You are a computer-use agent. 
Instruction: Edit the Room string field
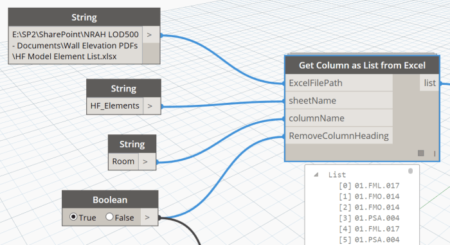[x=123, y=161]
